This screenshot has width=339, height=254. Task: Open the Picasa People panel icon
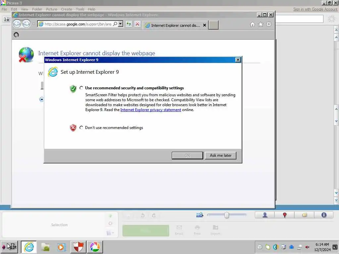click(265, 215)
